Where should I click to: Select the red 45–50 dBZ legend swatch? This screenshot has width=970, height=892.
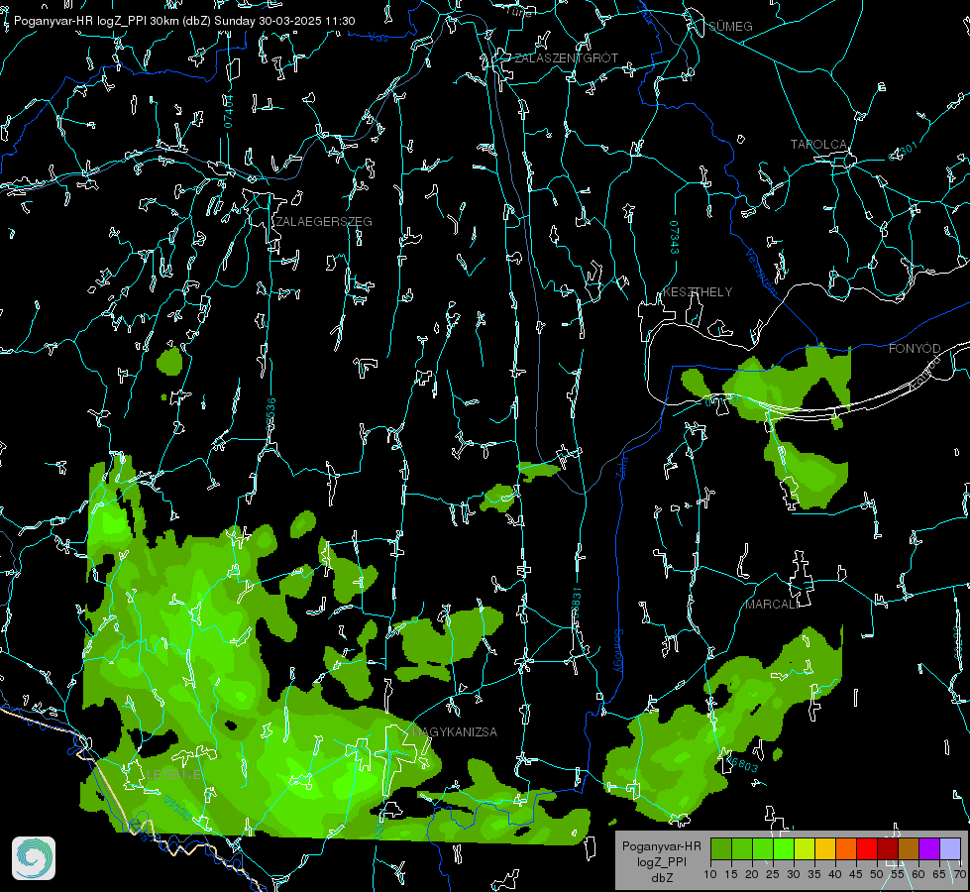coord(866,848)
